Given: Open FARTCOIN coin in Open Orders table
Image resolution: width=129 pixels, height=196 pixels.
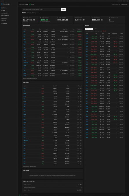Looking at the screenshot, I should (26, 140).
